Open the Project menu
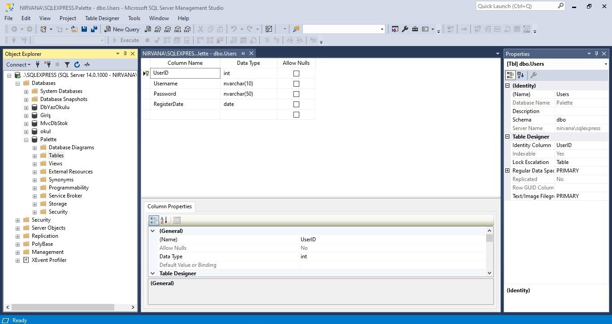 coord(68,18)
